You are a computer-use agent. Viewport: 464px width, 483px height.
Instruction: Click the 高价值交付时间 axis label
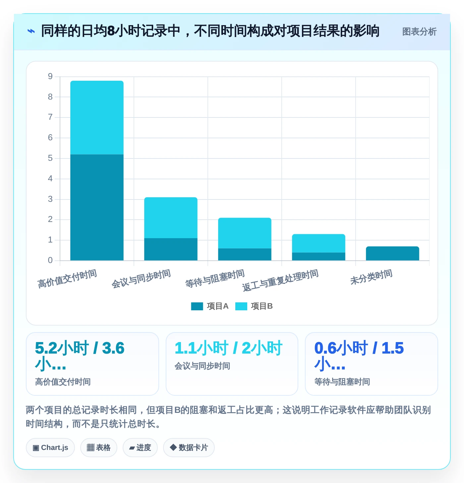[x=67, y=279]
